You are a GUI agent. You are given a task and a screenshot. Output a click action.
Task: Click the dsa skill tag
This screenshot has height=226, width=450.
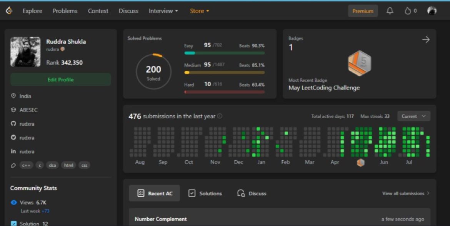[x=52, y=165]
